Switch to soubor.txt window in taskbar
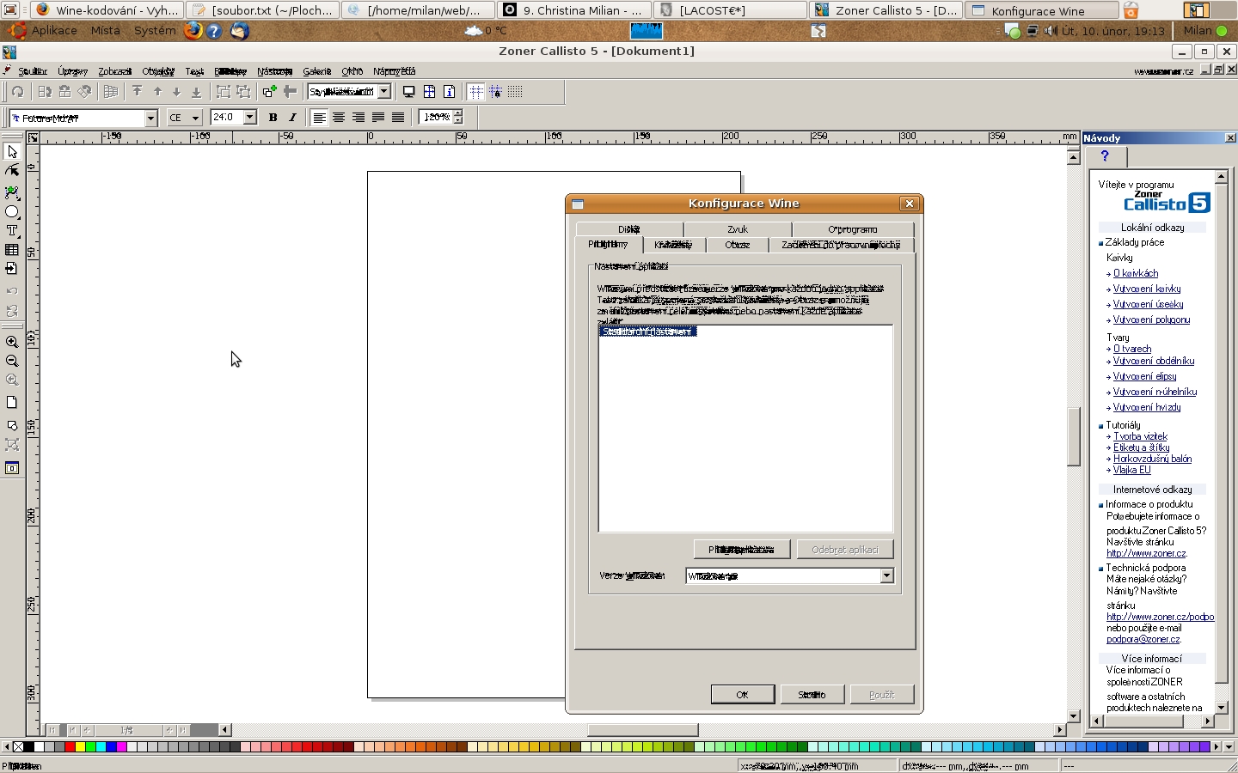Screen dimensions: 1238x773 (x=262, y=10)
